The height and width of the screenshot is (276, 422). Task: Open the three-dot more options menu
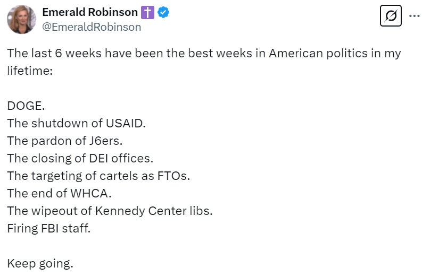414,16
